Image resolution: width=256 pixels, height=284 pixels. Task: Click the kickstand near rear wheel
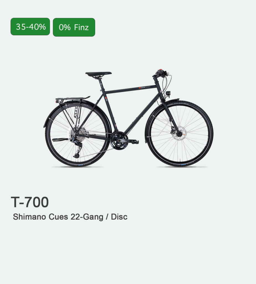60,140
